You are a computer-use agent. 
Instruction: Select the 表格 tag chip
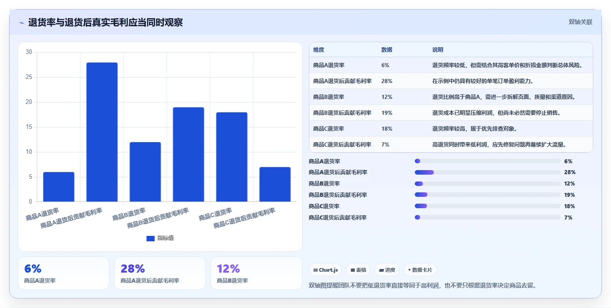pos(358,270)
